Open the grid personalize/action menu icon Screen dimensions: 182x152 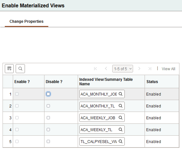coord(9,69)
